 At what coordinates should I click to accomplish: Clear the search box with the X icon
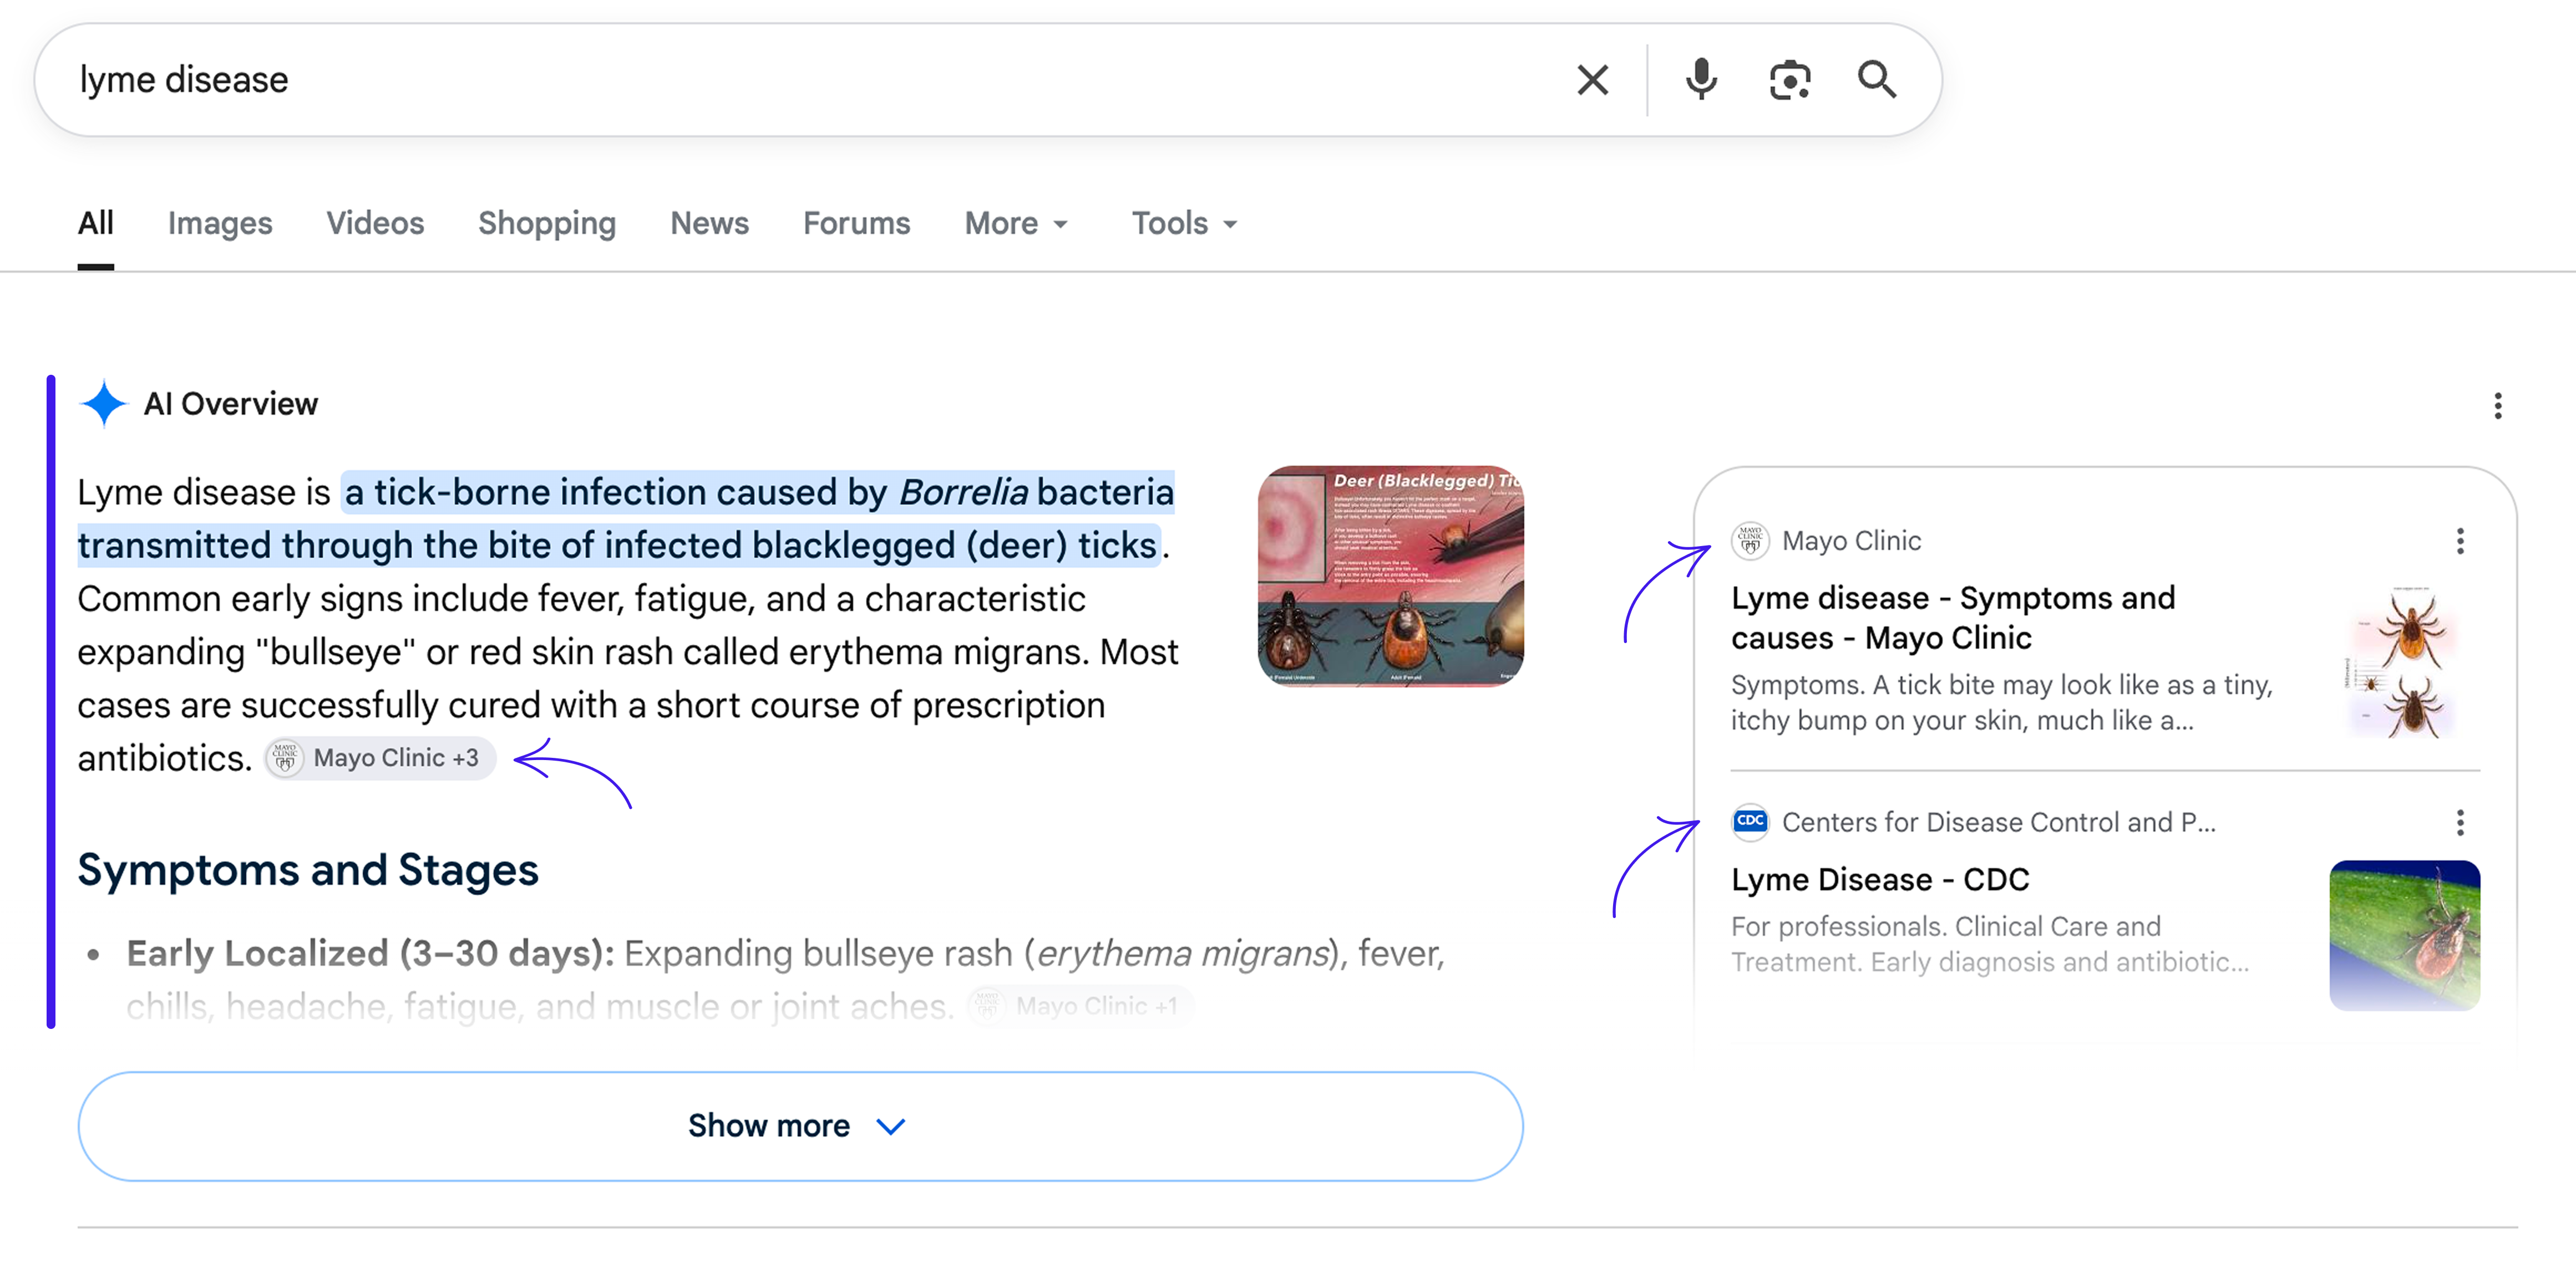(1592, 80)
